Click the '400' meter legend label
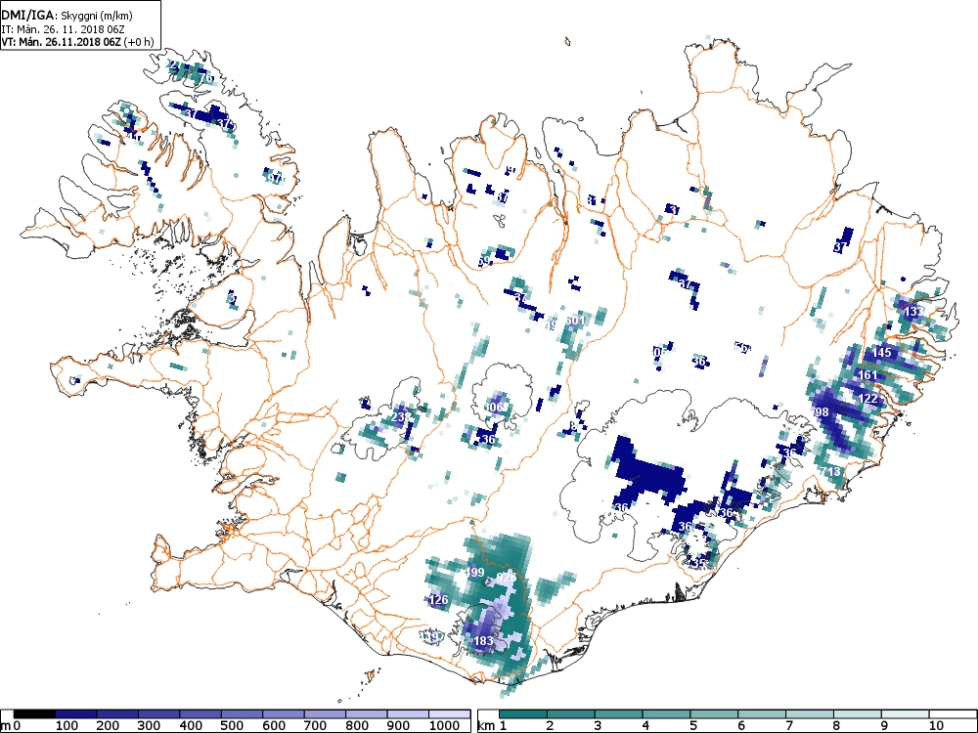 pyautogui.click(x=191, y=725)
